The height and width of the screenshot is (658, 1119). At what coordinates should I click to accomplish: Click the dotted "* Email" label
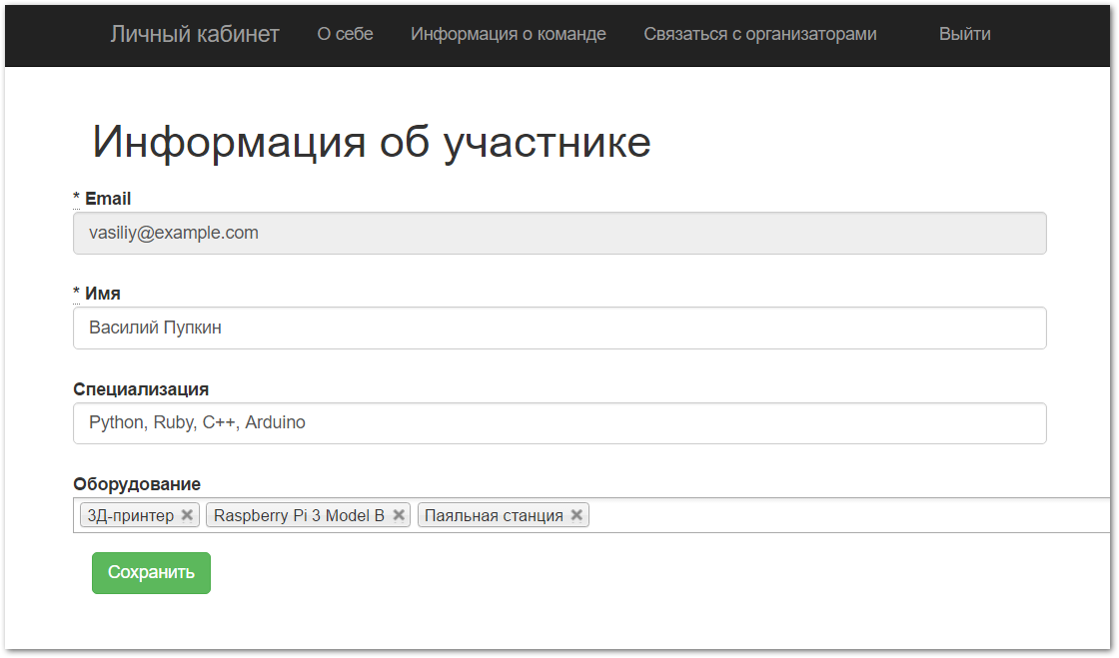(102, 198)
